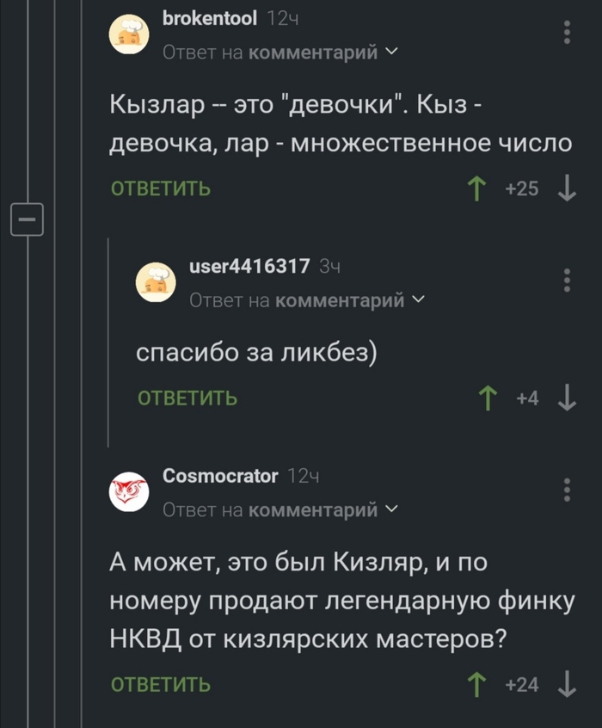Open three-dot menu on user4416317's comment

click(567, 281)
